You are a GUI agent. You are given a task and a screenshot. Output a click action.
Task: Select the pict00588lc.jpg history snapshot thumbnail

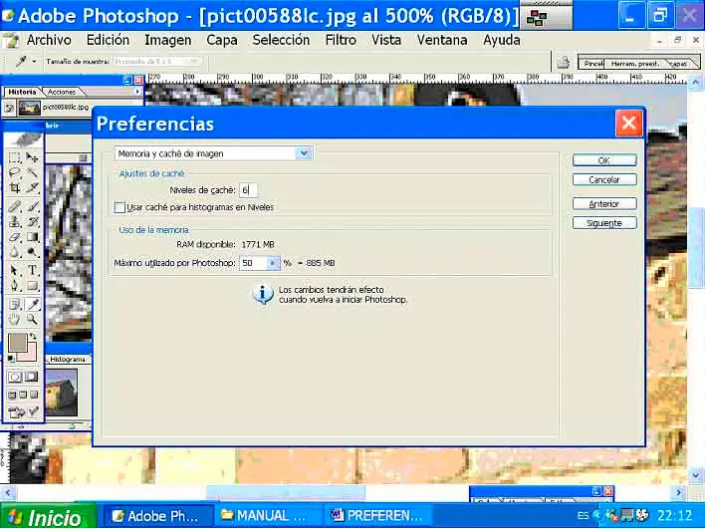pyautogui.click(x=29, y=108)
